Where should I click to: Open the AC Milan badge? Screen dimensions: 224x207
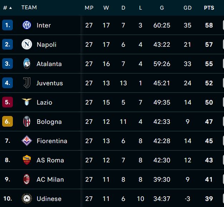[27, 179]
